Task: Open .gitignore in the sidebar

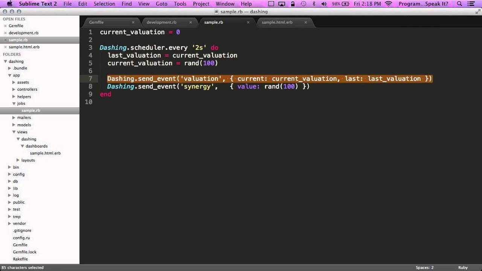Action: coord(22,231)
